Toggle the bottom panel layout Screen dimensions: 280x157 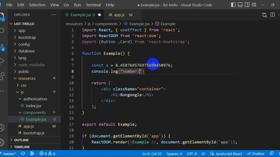point(240,5)
